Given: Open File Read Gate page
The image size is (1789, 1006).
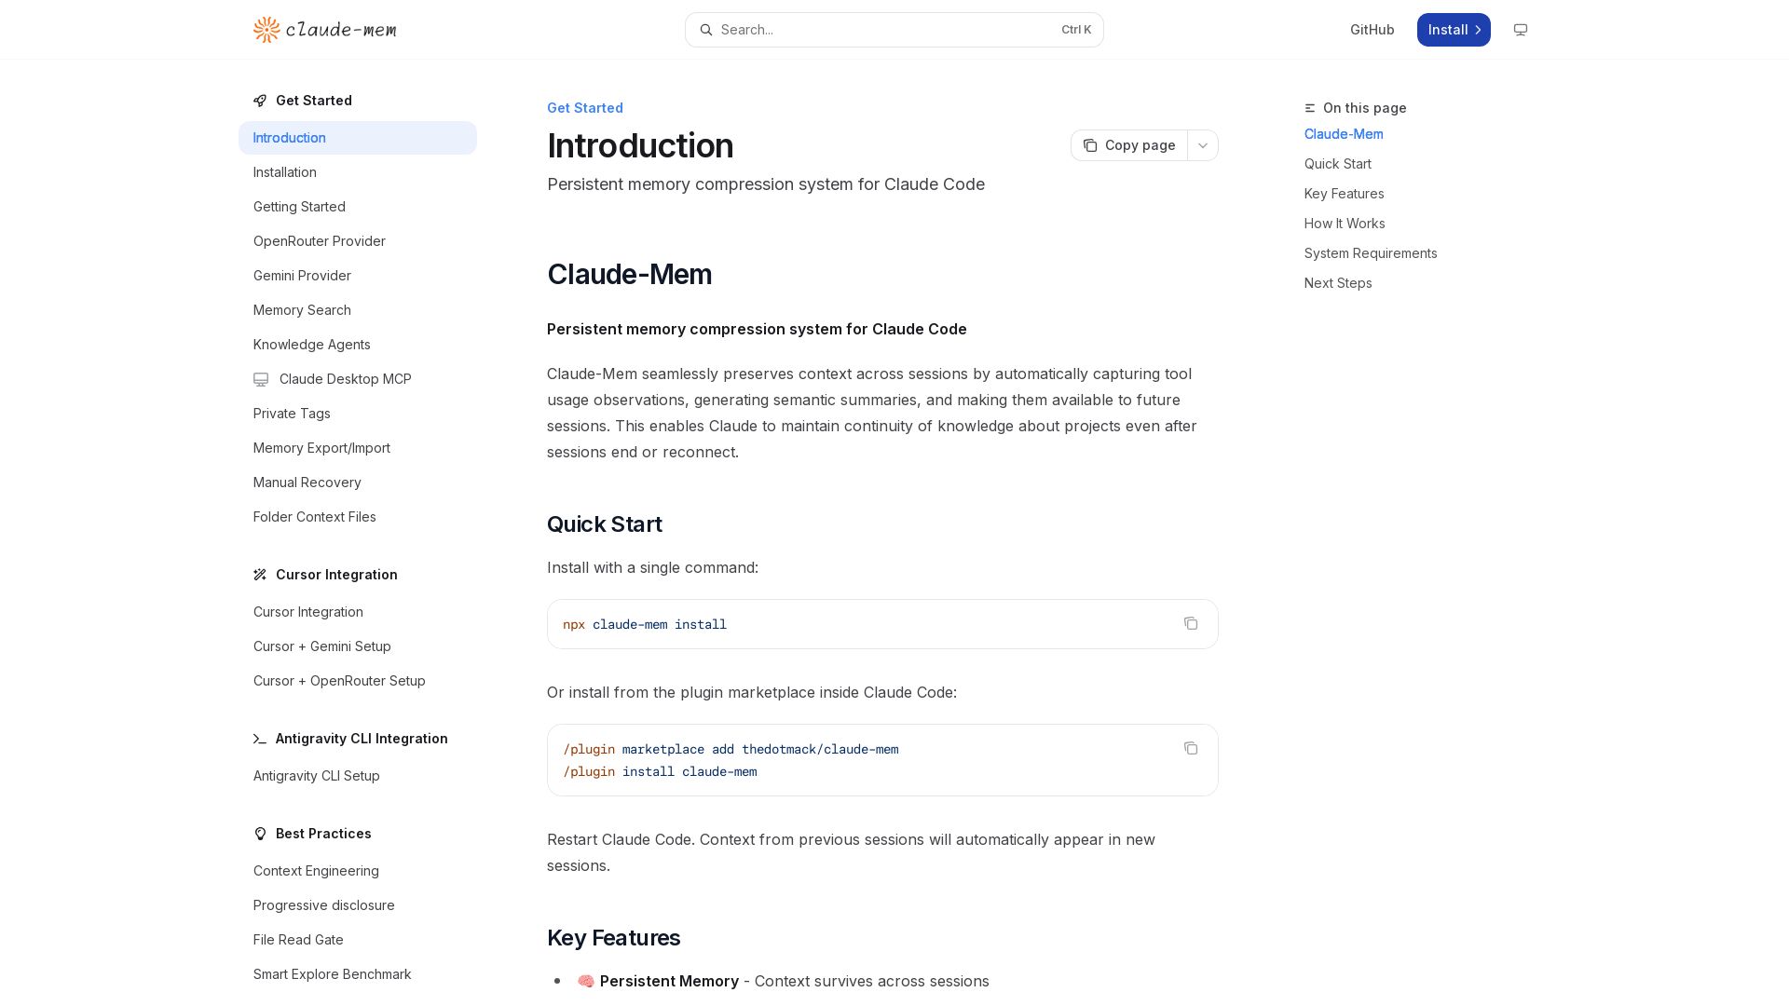Looking at the screenshot, I should click(x=358, y=940).
